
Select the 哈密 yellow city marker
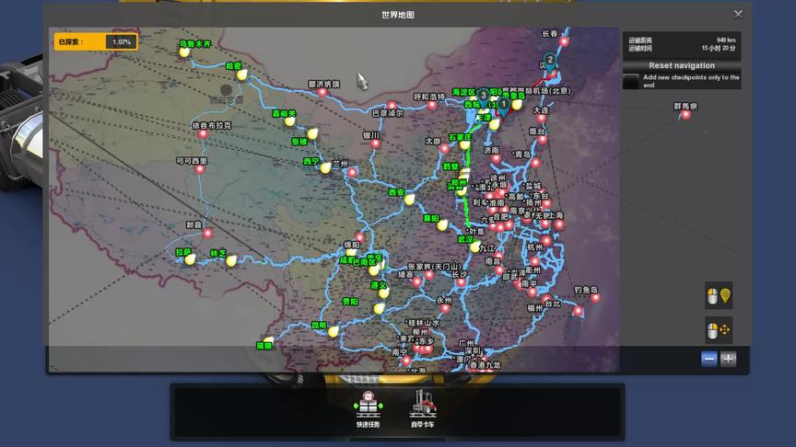coord(242,75)
